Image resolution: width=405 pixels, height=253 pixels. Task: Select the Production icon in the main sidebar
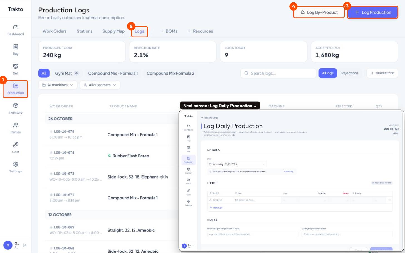(16, 86)
